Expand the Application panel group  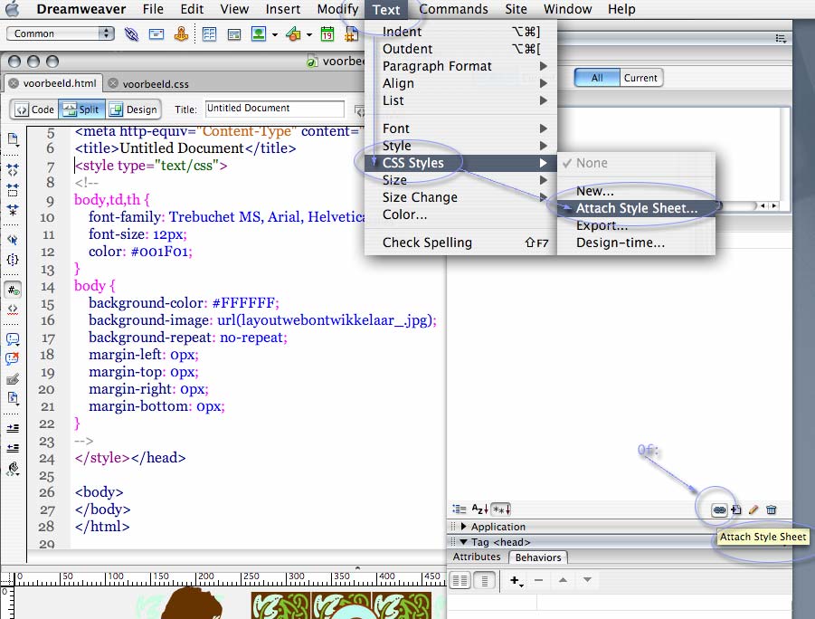pyautogui.click(x=463, y=527)
